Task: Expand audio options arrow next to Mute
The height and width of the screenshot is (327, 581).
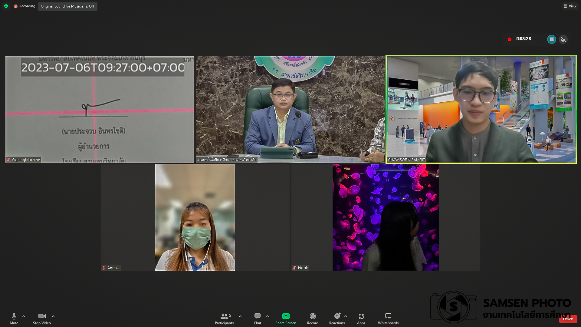Action: [x=24, y=316]
